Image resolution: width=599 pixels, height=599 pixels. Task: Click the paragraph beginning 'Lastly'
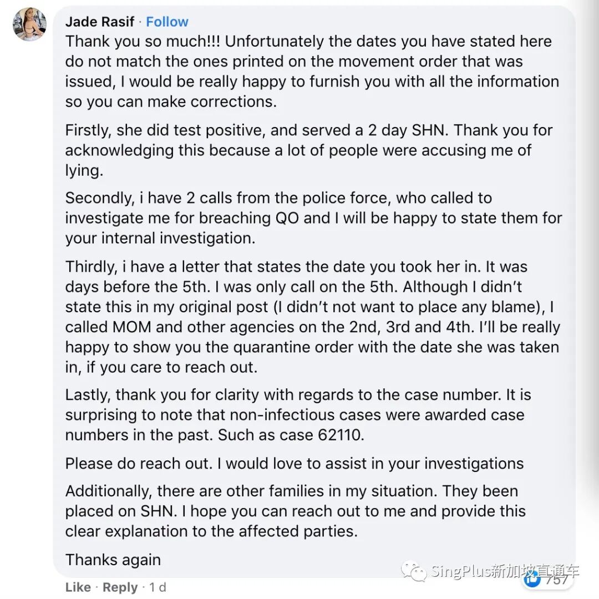click(298, 415)
